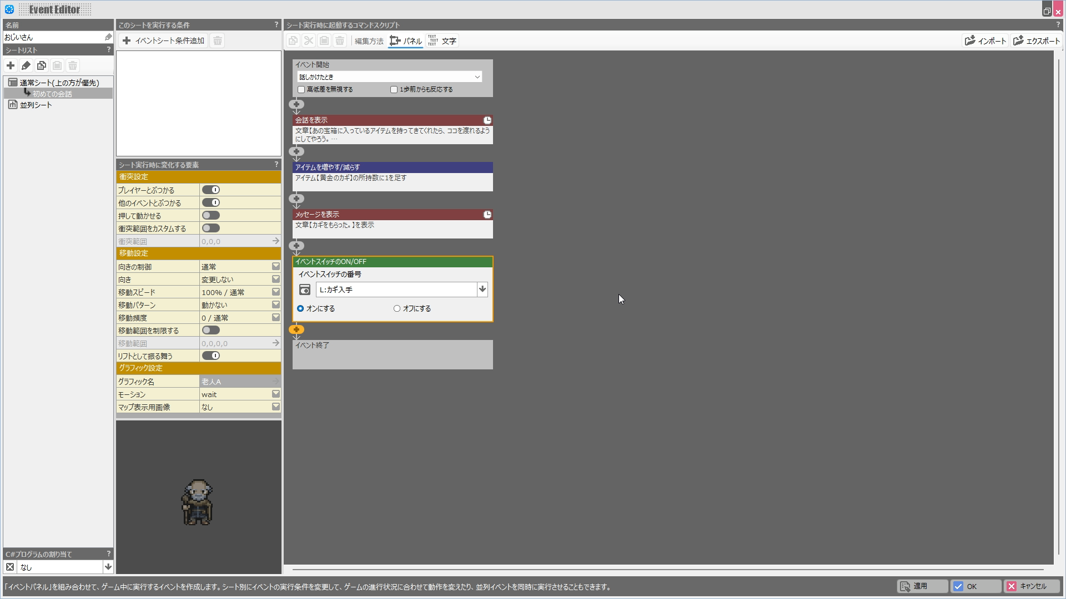
Task: Enable 移動範囲を制限する switch
Action: (x=211, y=330)
